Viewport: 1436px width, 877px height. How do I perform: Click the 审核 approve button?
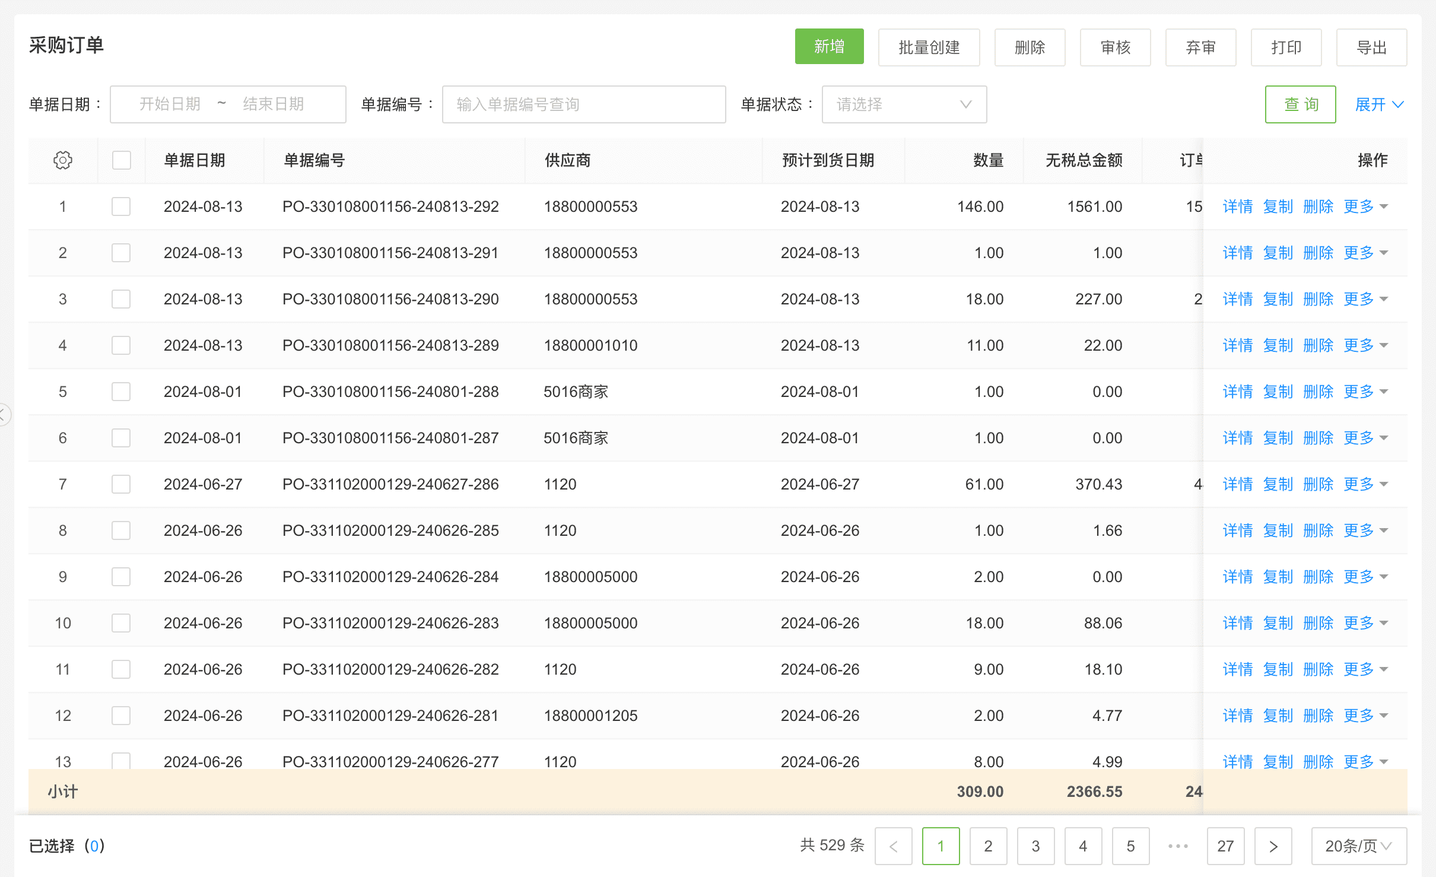pyautogui.click(x=1115, y=47)
